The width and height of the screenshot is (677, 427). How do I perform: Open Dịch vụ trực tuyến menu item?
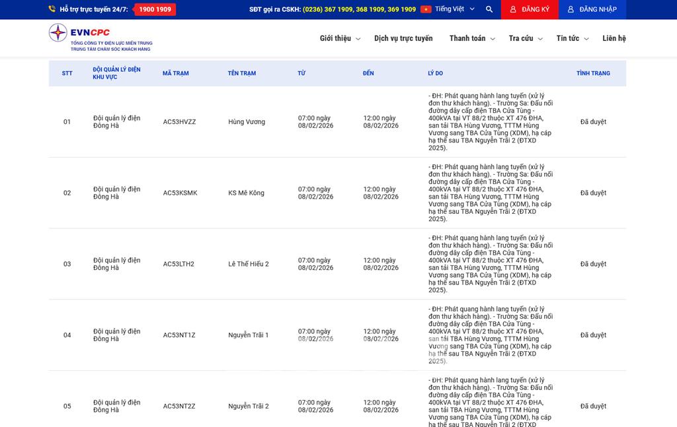coord(403,38)
